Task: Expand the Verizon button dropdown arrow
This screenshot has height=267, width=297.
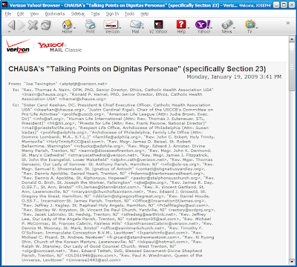Action: tap(120, 27)
